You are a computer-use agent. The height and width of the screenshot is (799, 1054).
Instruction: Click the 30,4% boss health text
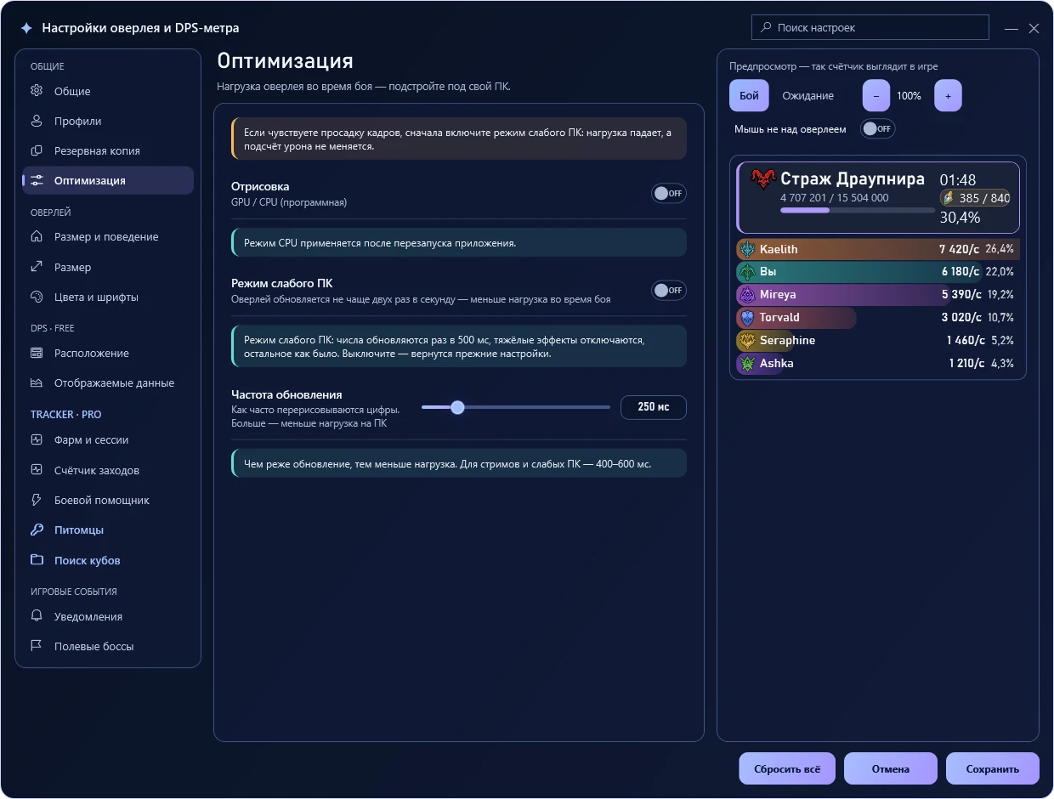960,218
